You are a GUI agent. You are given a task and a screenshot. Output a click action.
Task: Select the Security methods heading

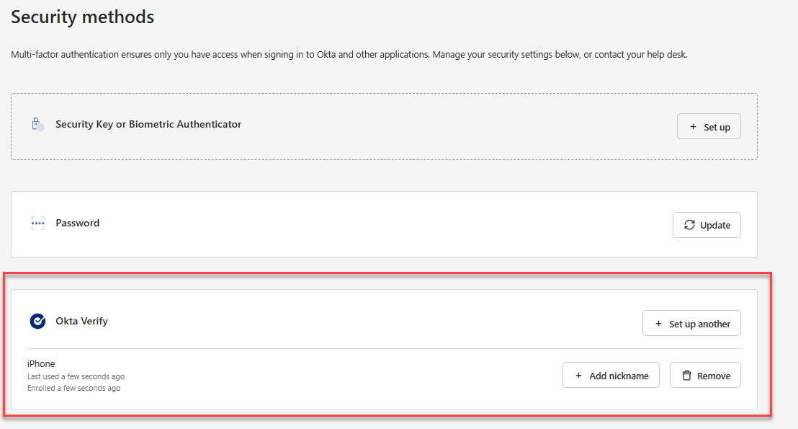point(82,17)
